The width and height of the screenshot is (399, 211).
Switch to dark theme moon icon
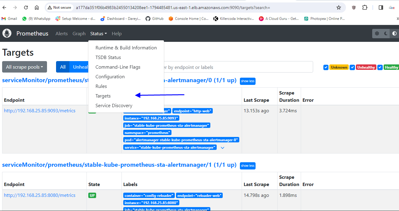[x=386, y=33]
